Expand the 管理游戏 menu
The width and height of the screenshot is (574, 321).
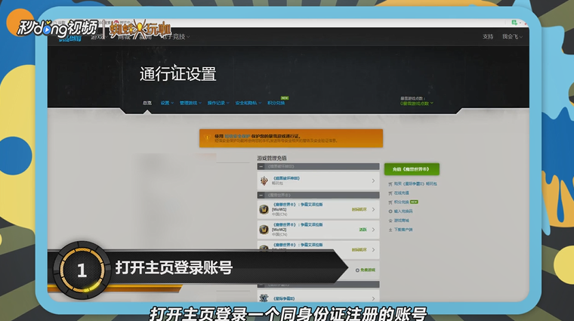[x=190, y=103]
